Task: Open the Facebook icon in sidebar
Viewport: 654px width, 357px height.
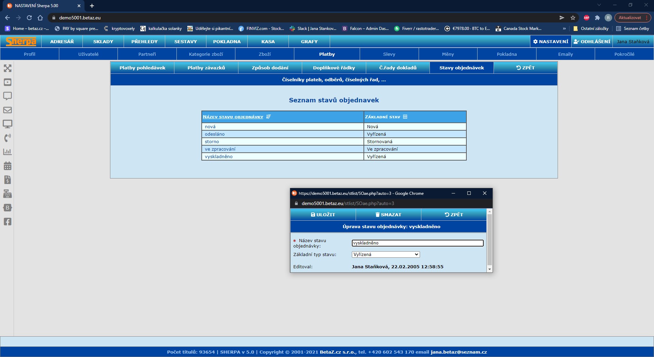Action: [x=7, y=222]
